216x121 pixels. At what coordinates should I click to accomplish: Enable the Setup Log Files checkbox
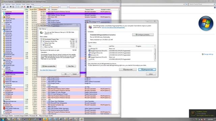(41, 47)
